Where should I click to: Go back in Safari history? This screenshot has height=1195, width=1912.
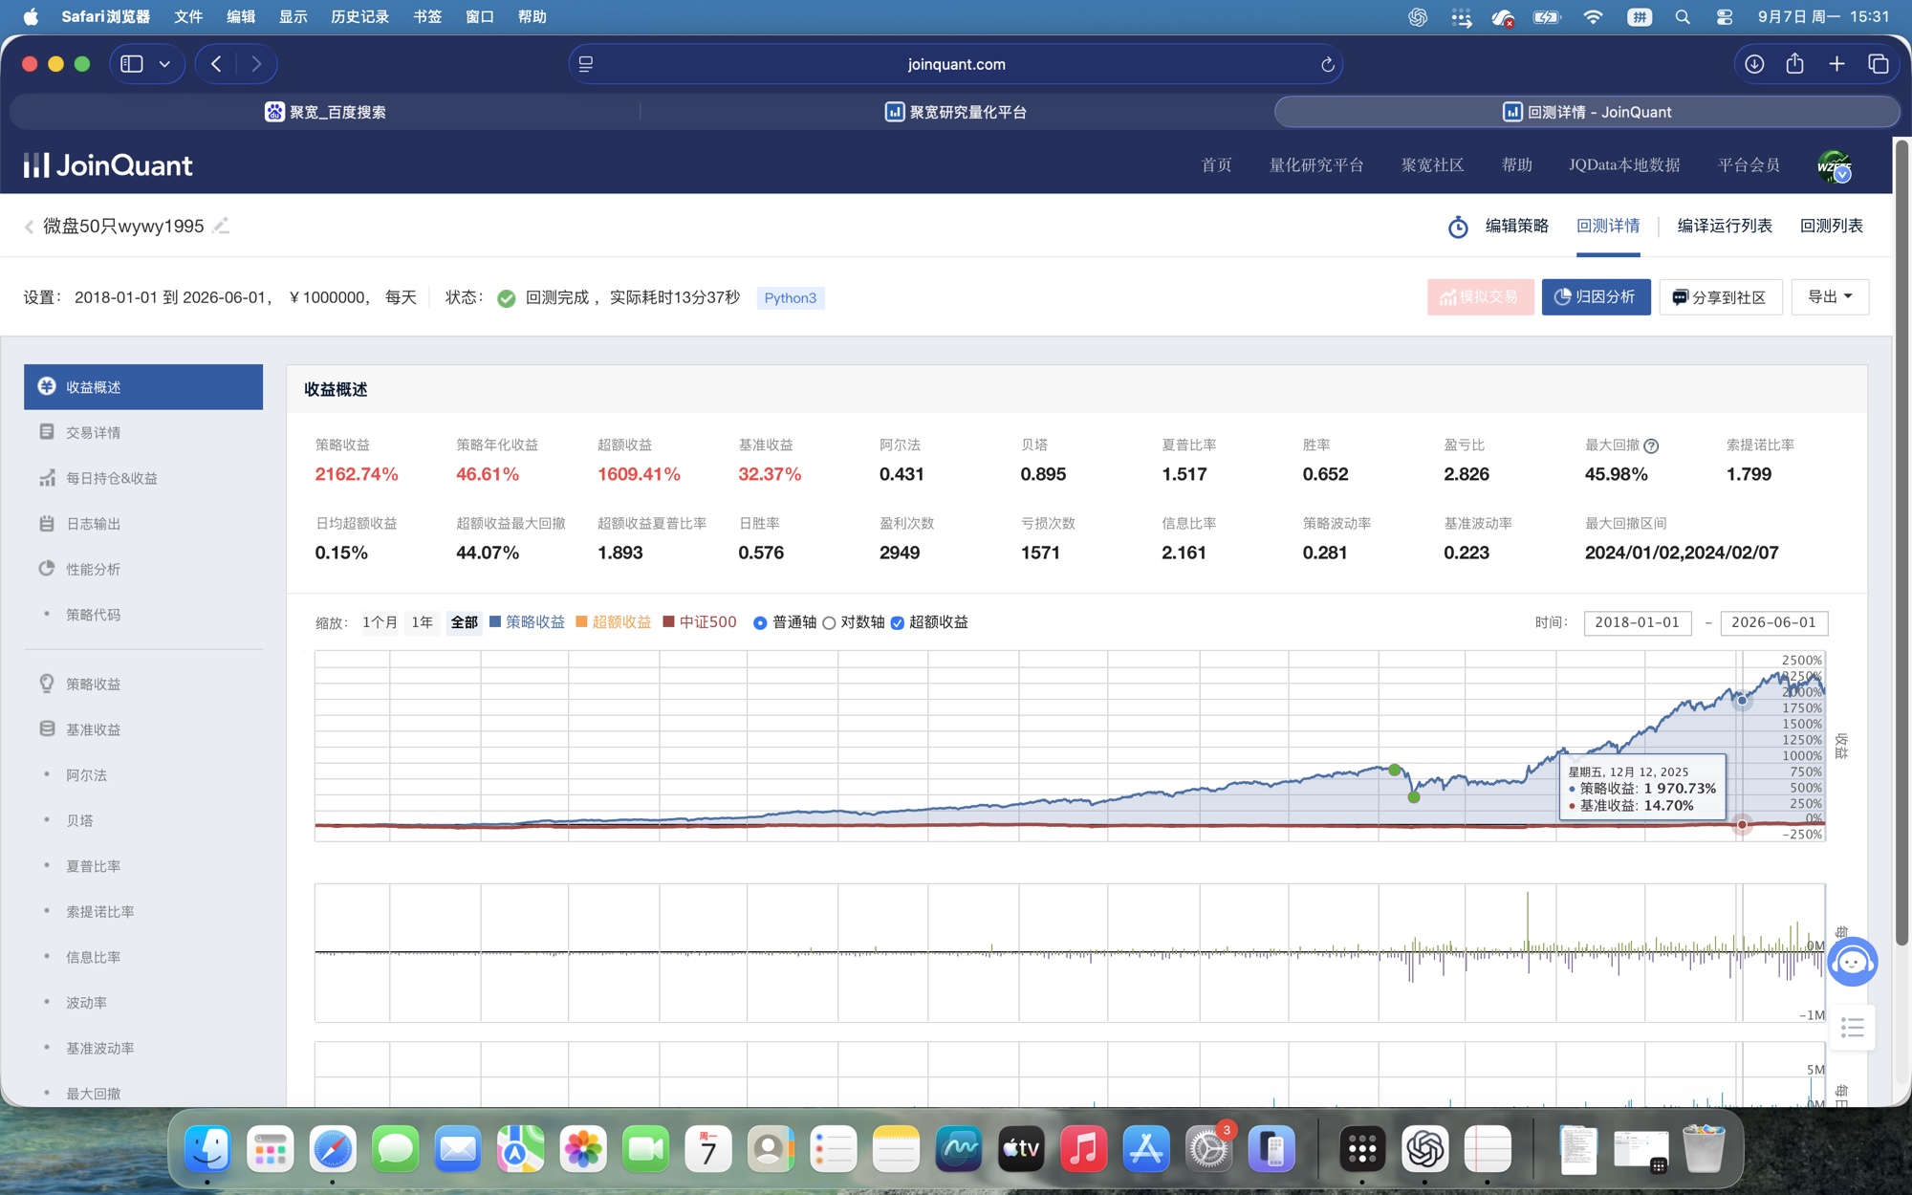216,64
